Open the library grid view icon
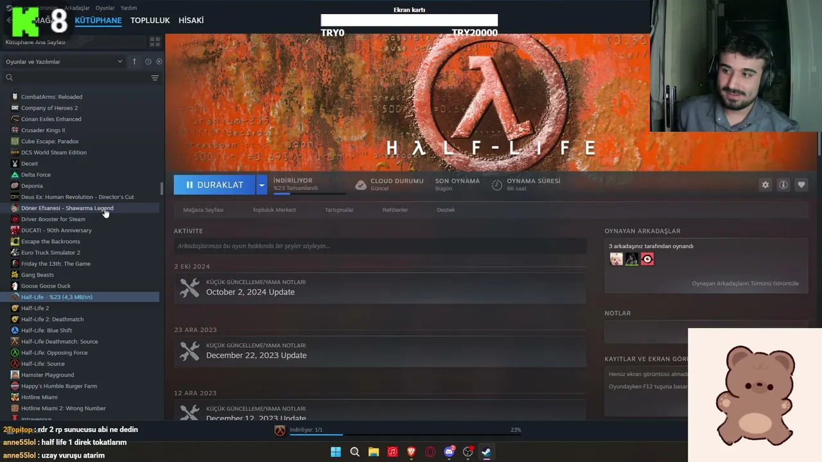This screenshot has width=822, height=462. [x=155, y=42]
